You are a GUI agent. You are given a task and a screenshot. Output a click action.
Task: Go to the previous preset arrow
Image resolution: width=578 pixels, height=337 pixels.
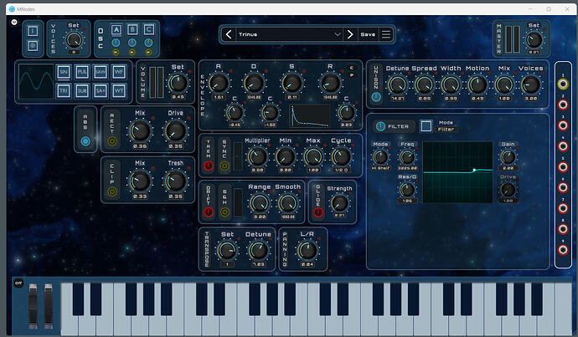[x=229, y=34]
